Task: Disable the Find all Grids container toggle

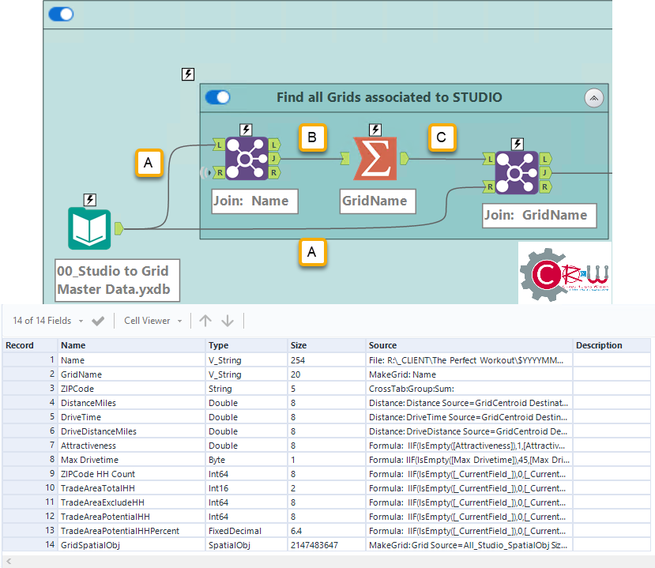Action: point(217,97)
